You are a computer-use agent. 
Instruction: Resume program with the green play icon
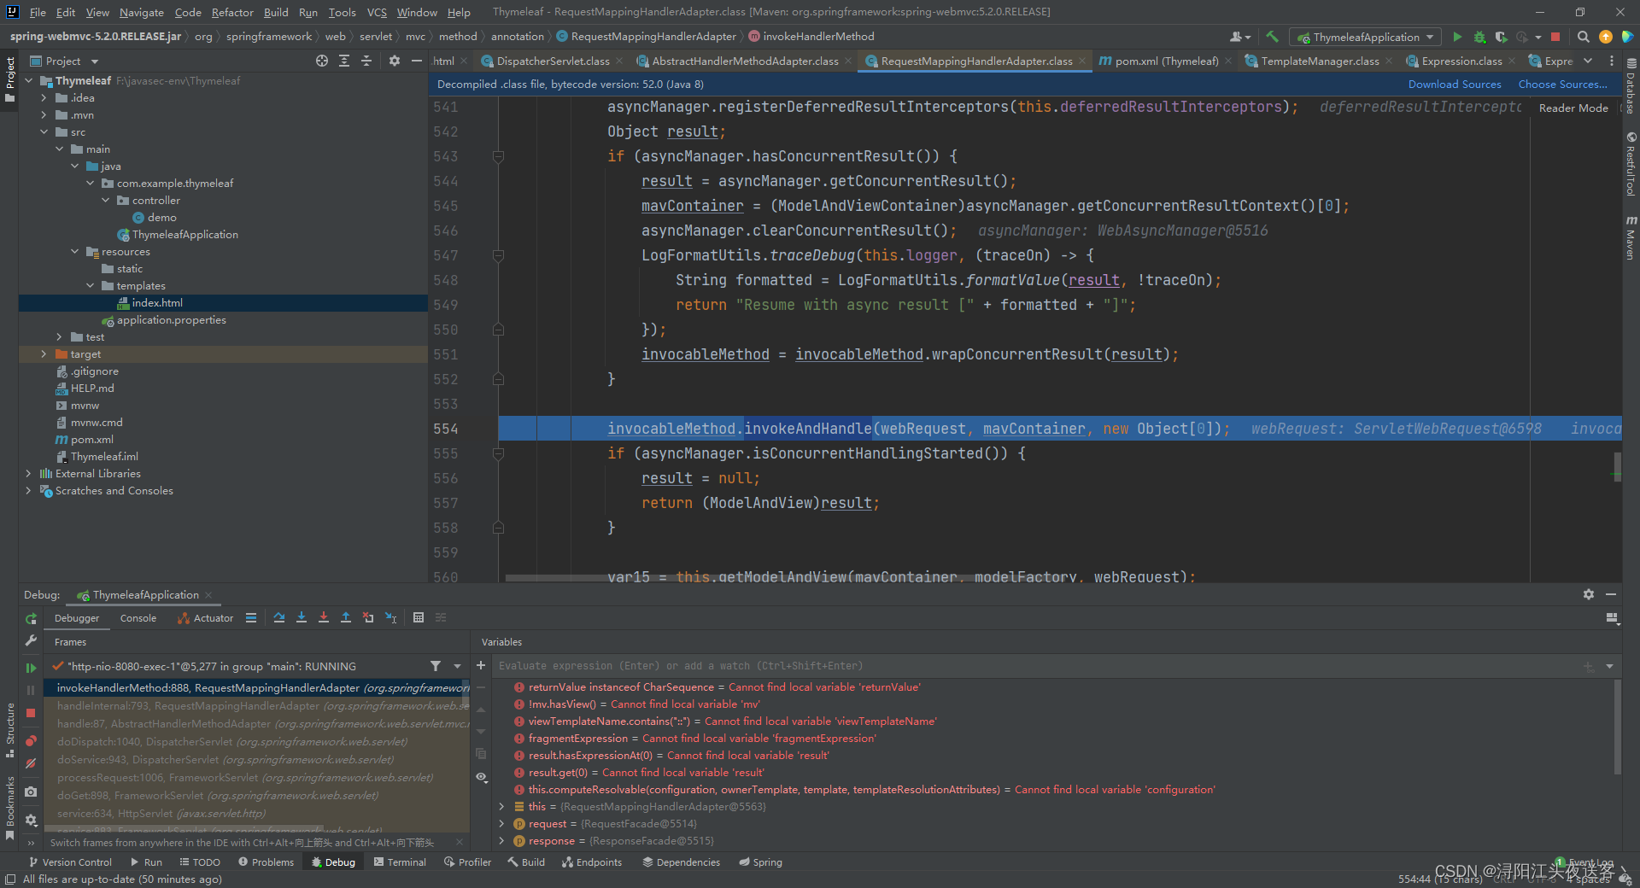[31, 668]
